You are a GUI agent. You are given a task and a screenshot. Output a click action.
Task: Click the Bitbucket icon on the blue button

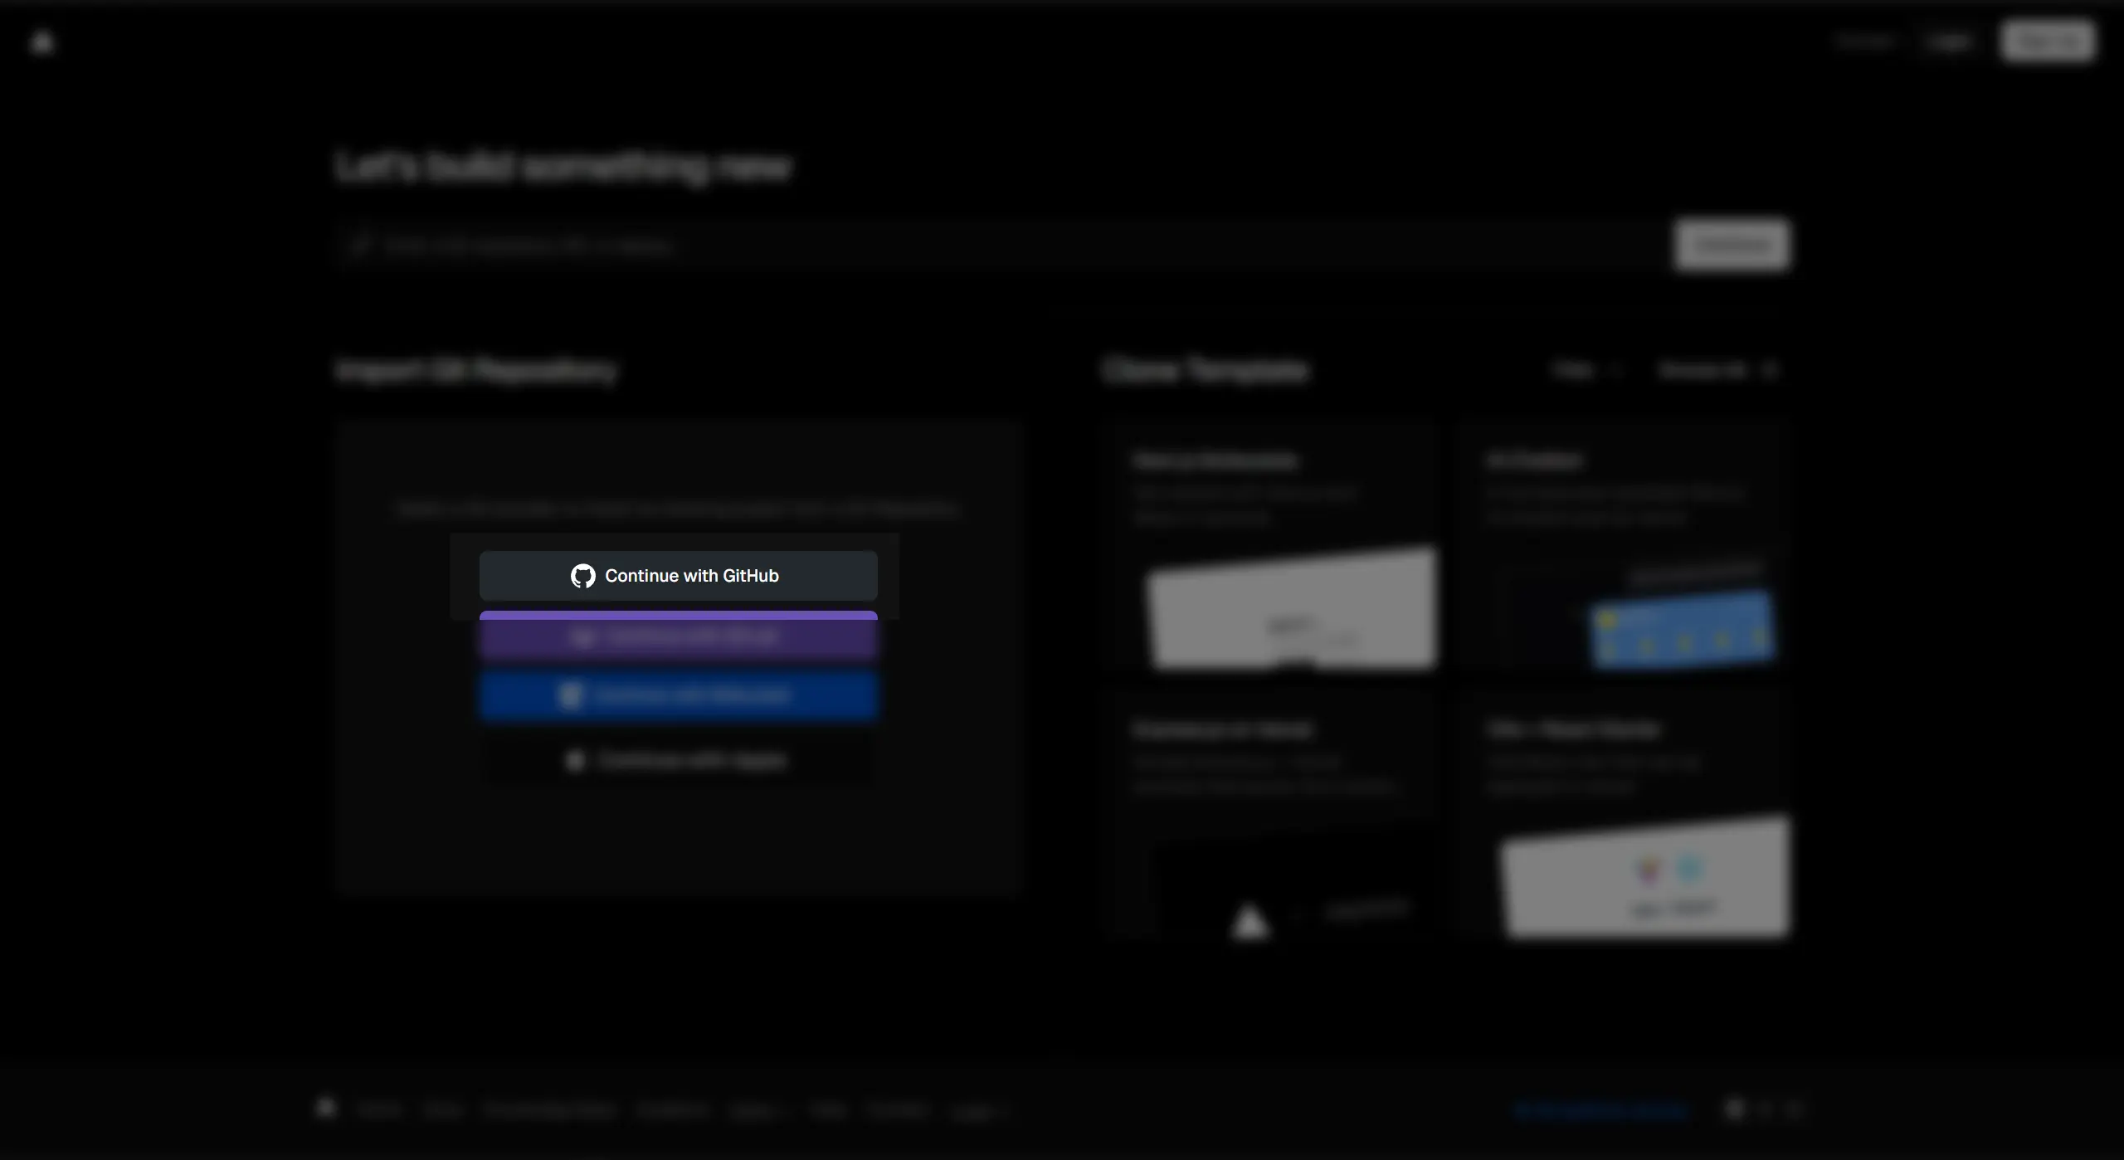pos(574,695)
